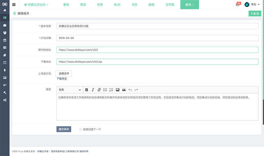The width and height of the screenshot is (264, 156).
Task: Switch to the 任务 tab
Action: (100, 5)
